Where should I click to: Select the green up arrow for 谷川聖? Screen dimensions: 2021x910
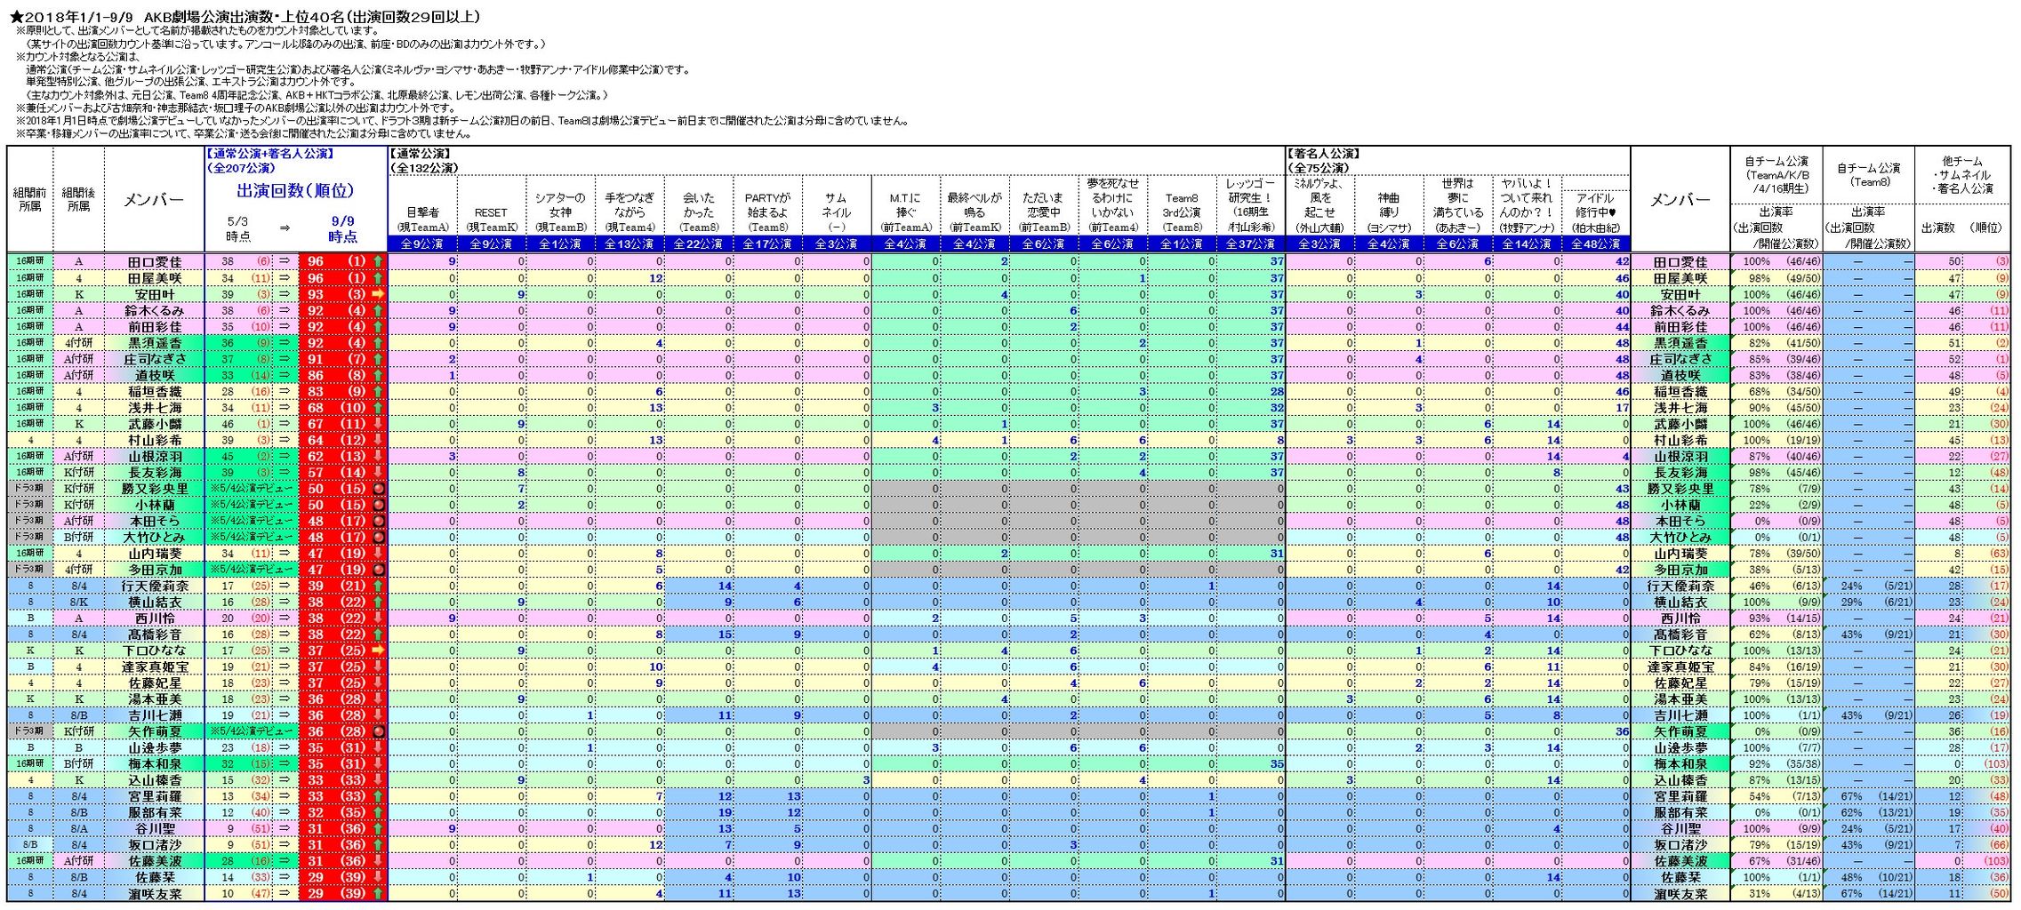(378, 828)
